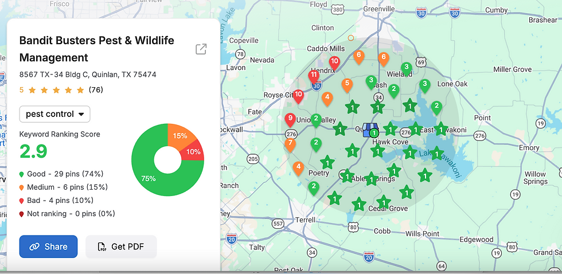Click the orange 6 pin nearest Caddo Mills
562x274 pixels.
[358, 57]
